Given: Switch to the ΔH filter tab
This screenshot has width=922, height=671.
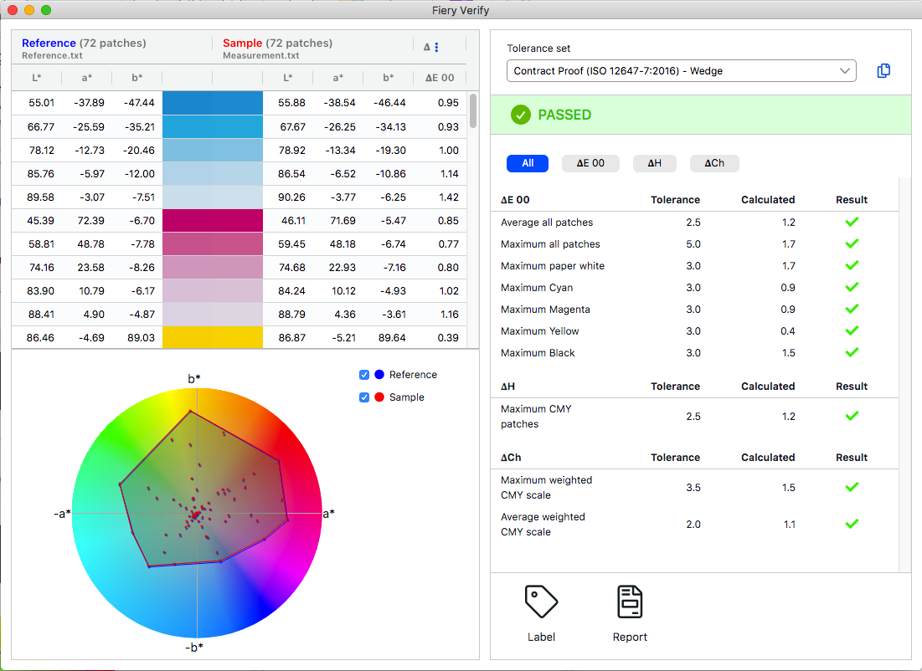Looking at the screenshot, I should (654, 163).
